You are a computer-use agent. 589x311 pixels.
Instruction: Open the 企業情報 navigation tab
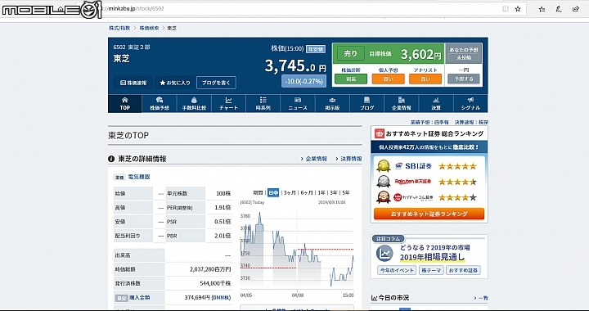point(402,104)
